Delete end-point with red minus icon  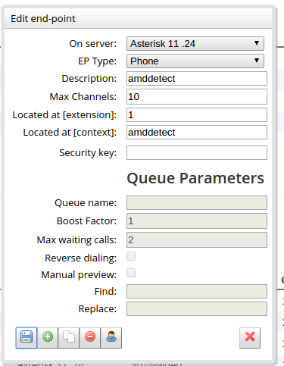point(90,338)
